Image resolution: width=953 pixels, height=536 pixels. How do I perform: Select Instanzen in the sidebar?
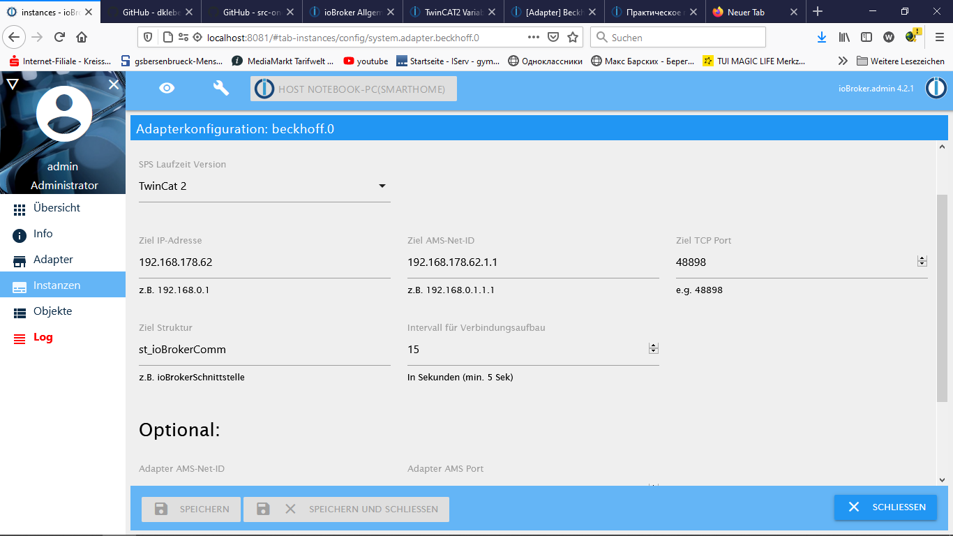[63, 285]
